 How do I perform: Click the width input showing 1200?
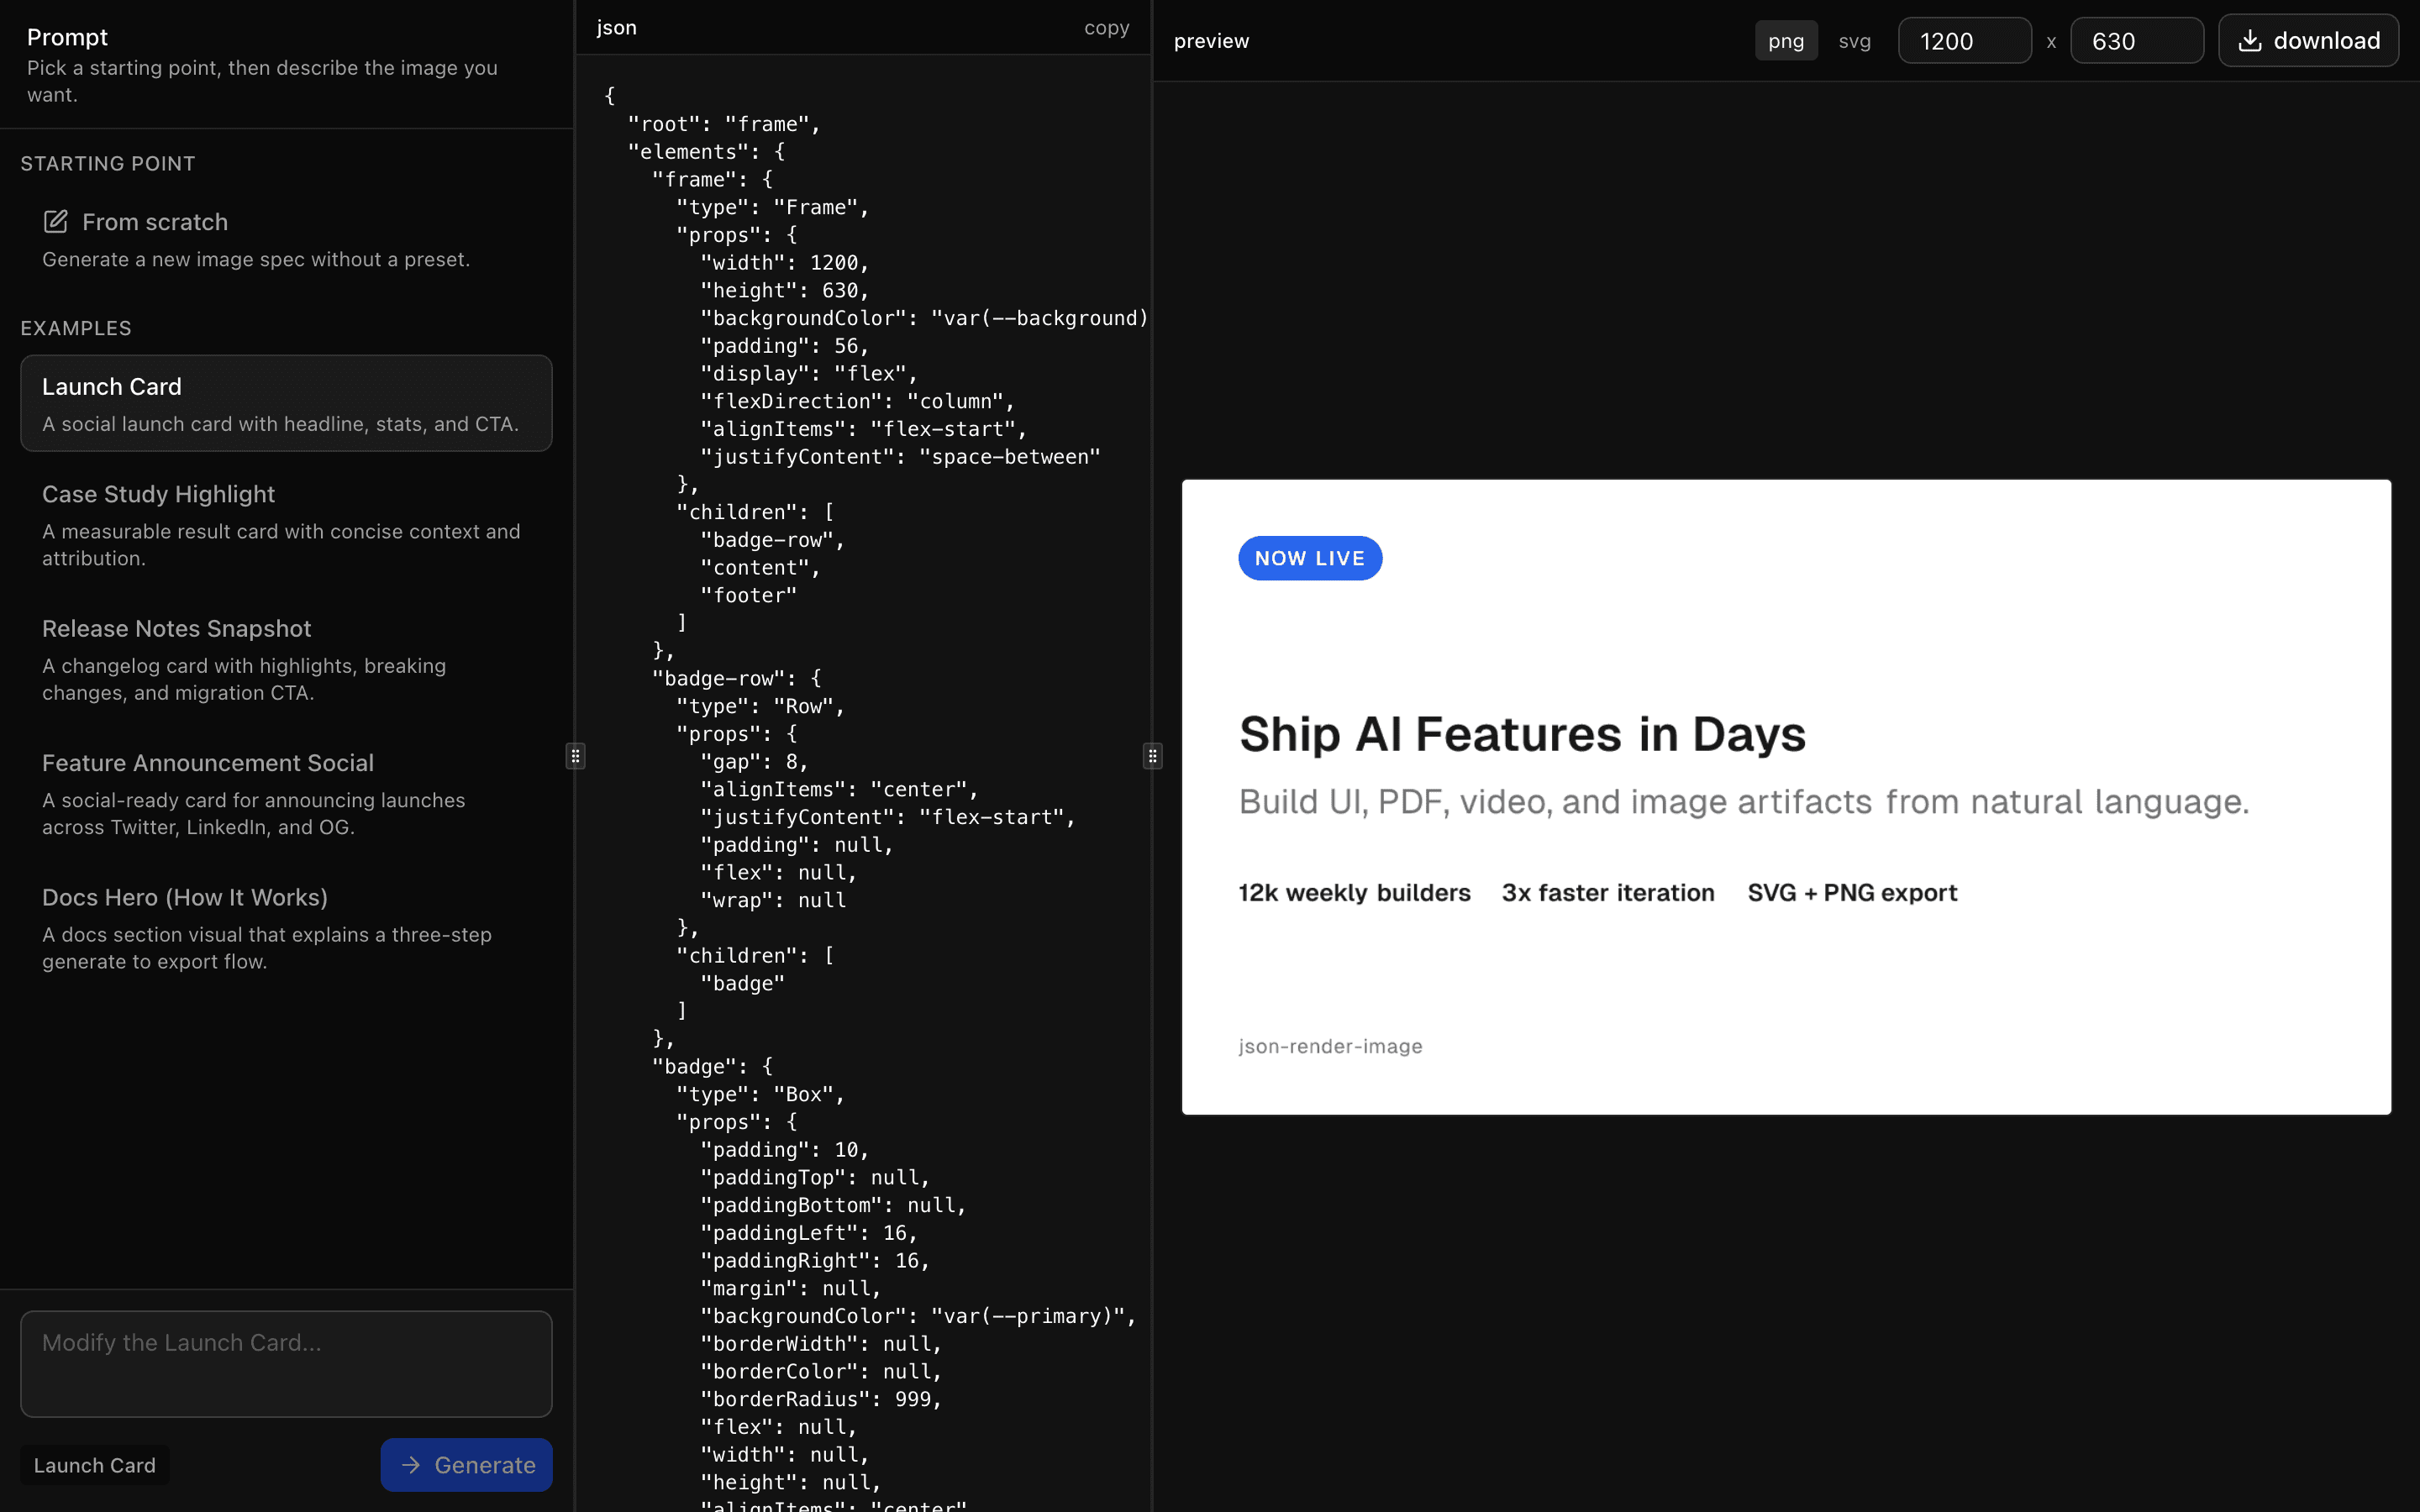(x=1963, y=40)
